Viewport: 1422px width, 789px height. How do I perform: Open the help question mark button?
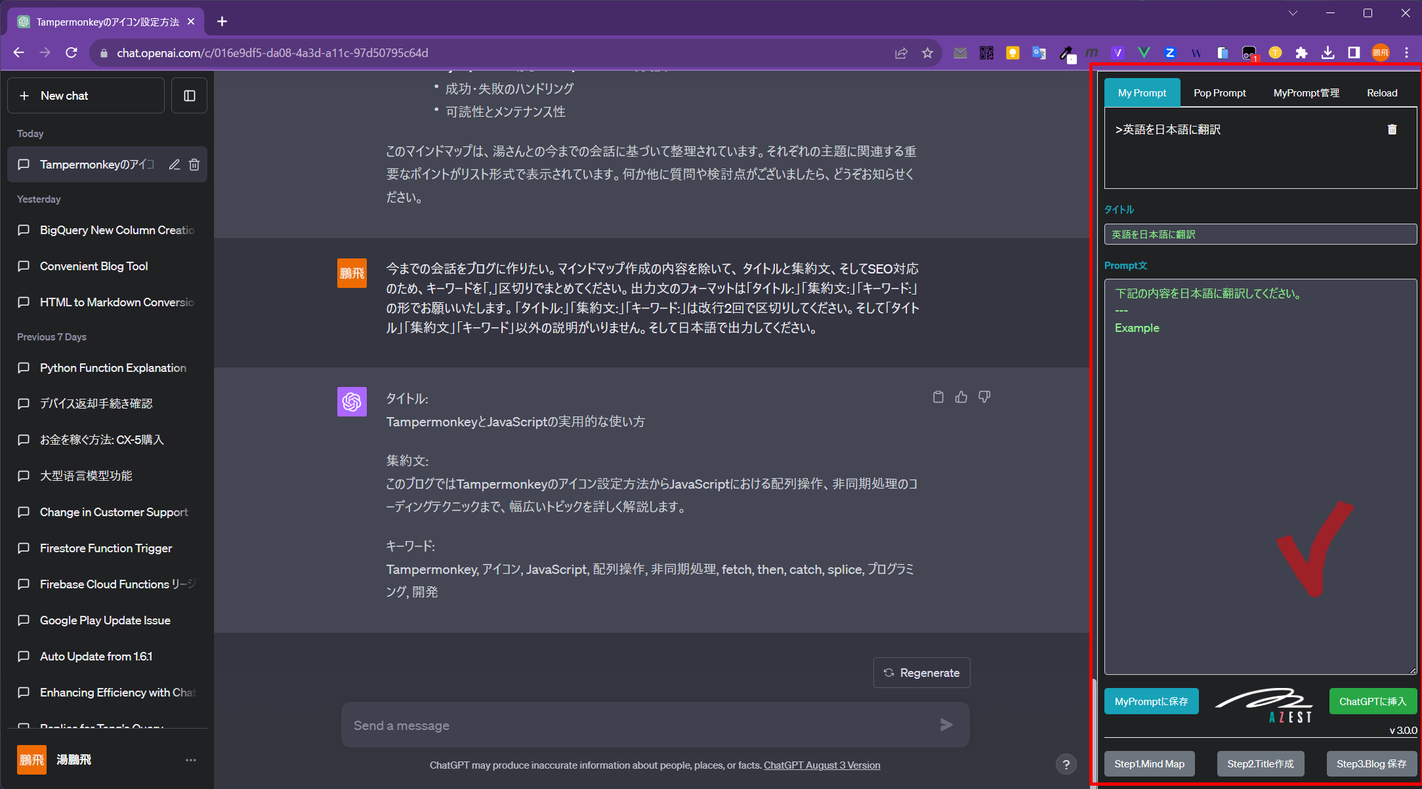(1066, 764)
